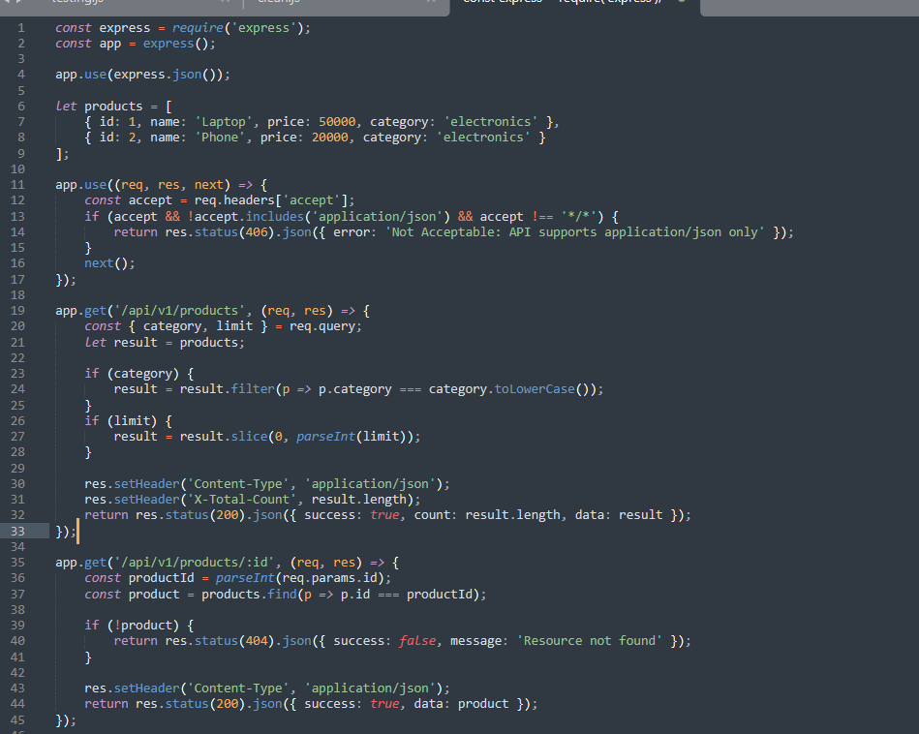Click the 'require' call on line 1

click(198, 28)
